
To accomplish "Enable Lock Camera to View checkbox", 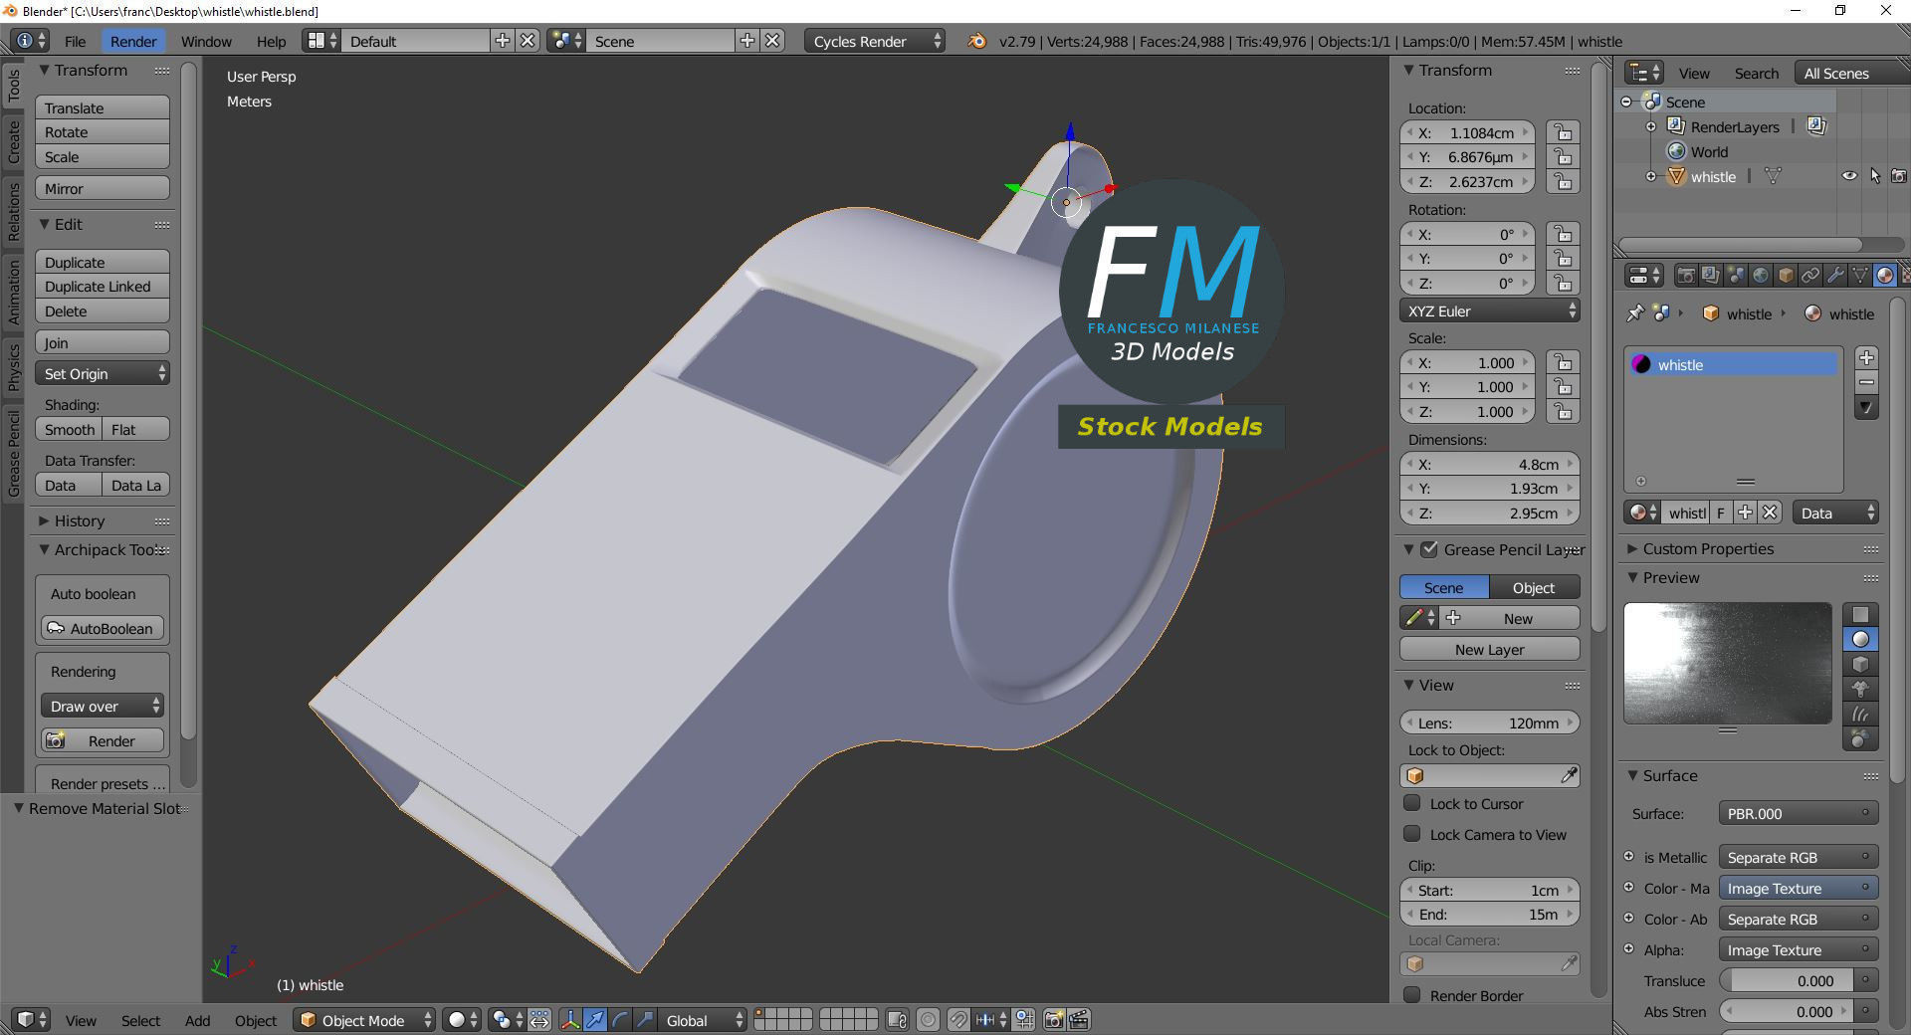I will coord(1411,834).
